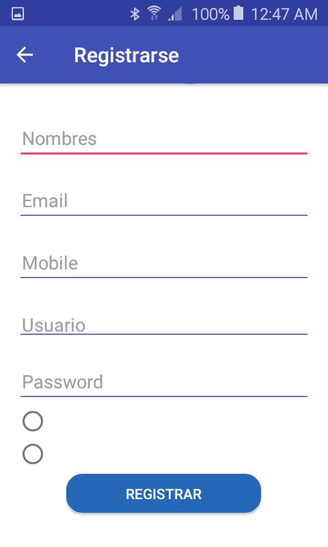
Task: Select the first radio button
Action: 33,421
